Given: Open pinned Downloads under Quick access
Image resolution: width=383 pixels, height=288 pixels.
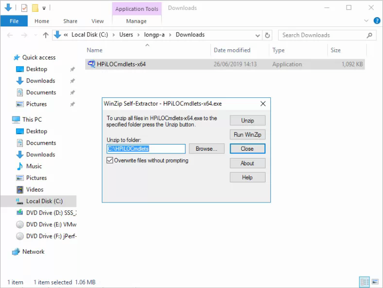Looking at the screenshot, I should (41, 81).
